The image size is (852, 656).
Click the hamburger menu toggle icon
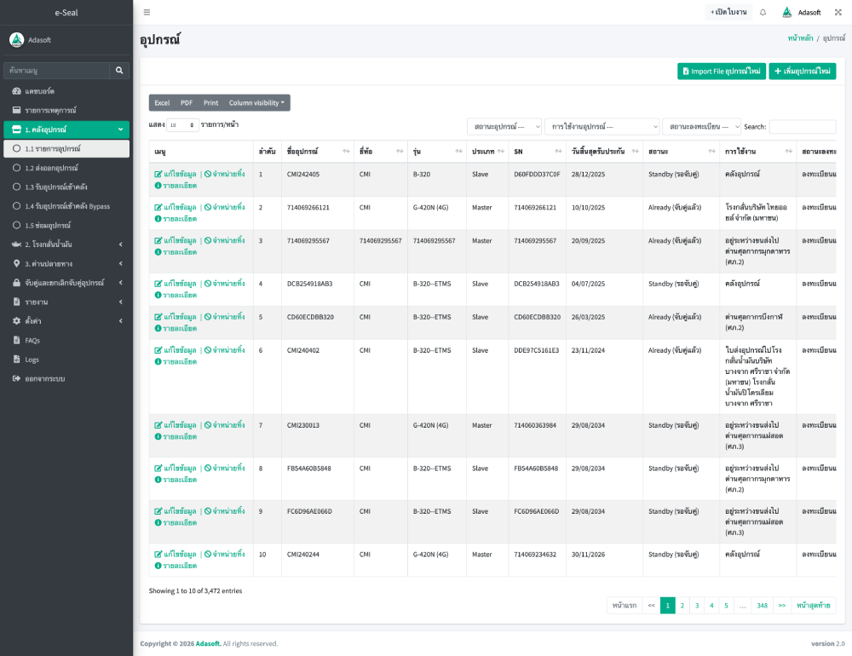point(147,12)
